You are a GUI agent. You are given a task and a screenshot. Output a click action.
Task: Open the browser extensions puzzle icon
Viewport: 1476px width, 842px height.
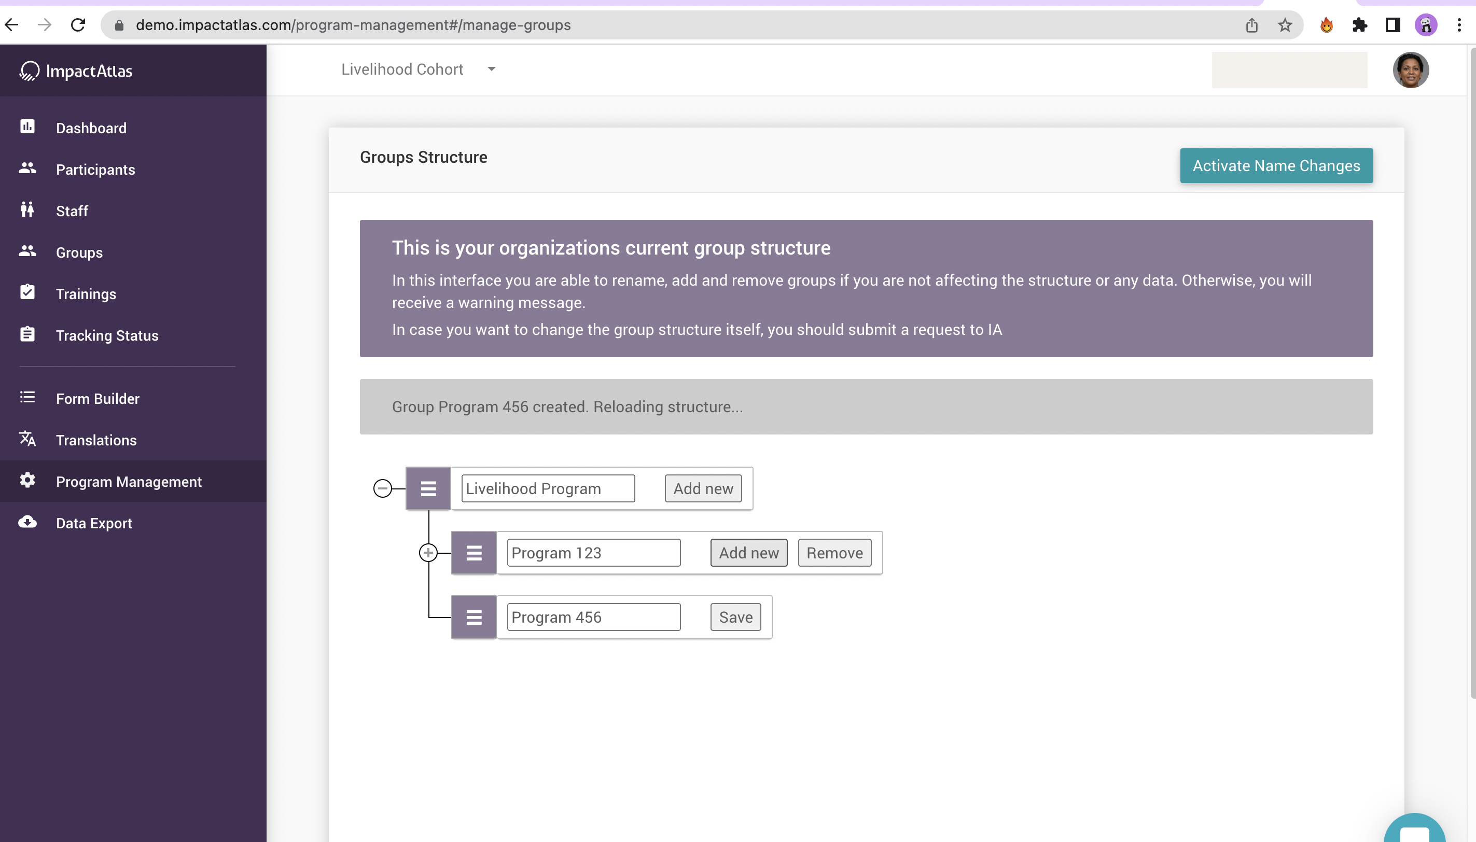[1359, 25]
